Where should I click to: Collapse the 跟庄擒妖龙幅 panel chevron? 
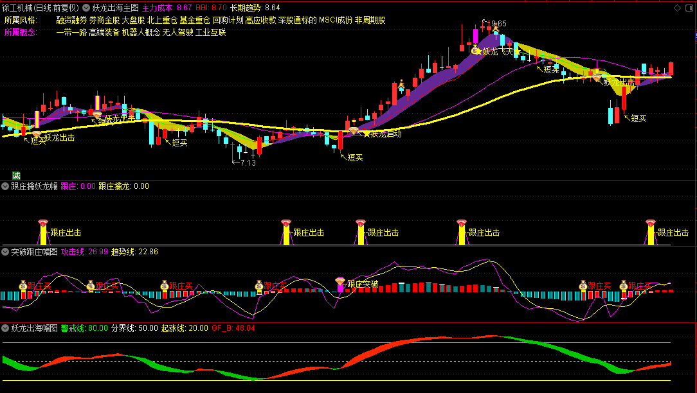(x=5, y=186)
